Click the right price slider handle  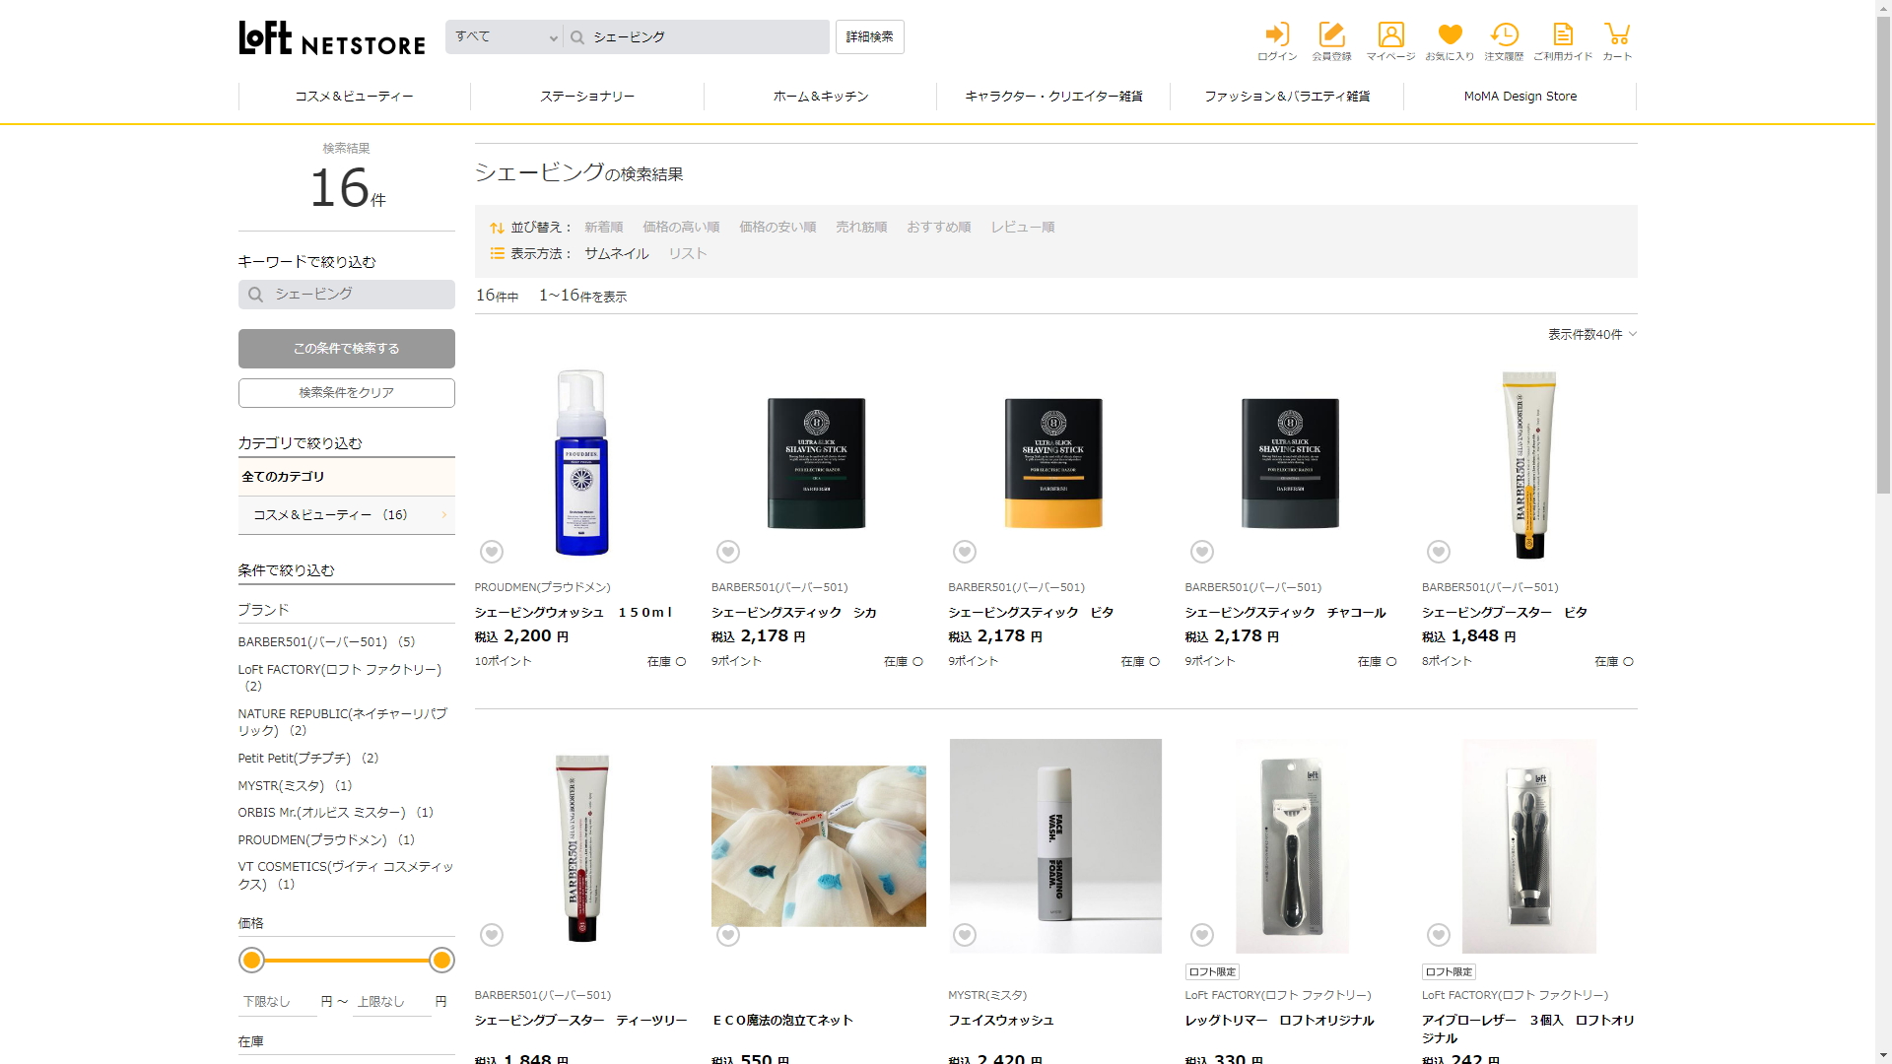point(441,960)
